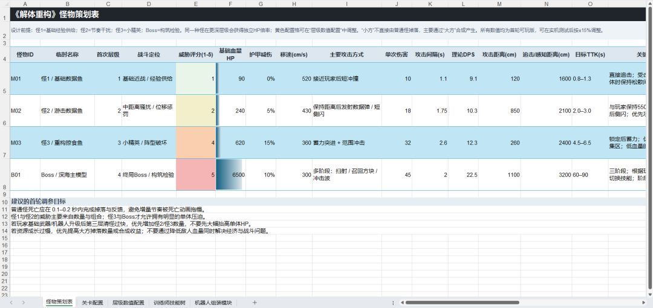
Task: Select row 8 header
Action: (5, 175)
